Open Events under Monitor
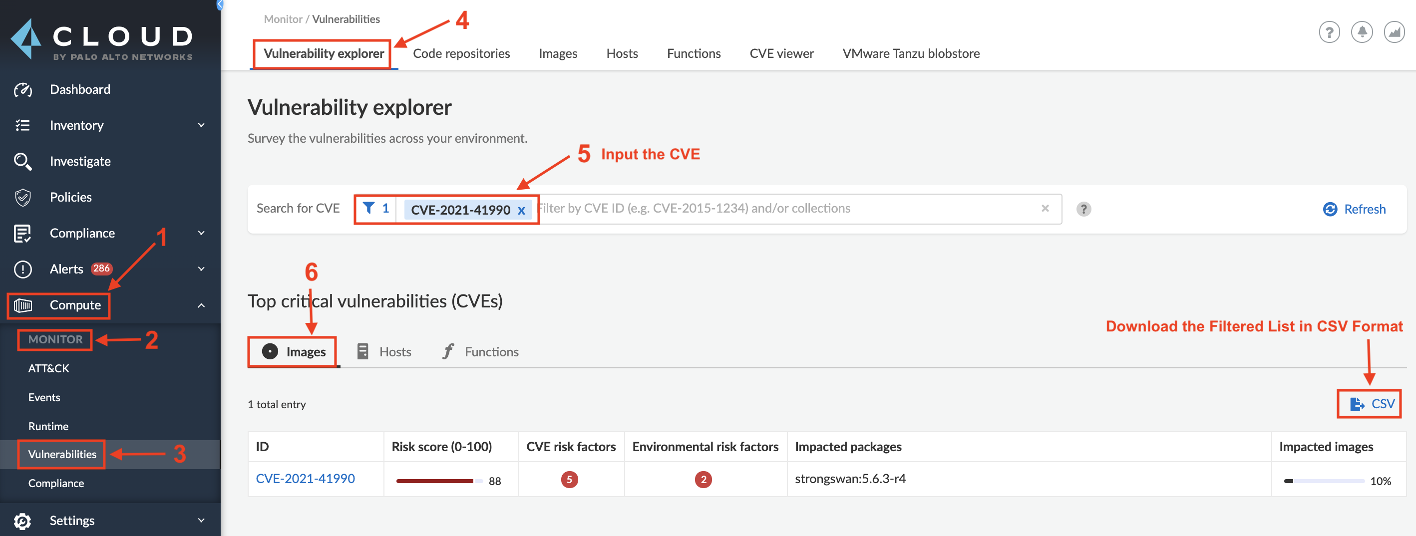This screenshot has width=1416, height=536. pos(44,398)
